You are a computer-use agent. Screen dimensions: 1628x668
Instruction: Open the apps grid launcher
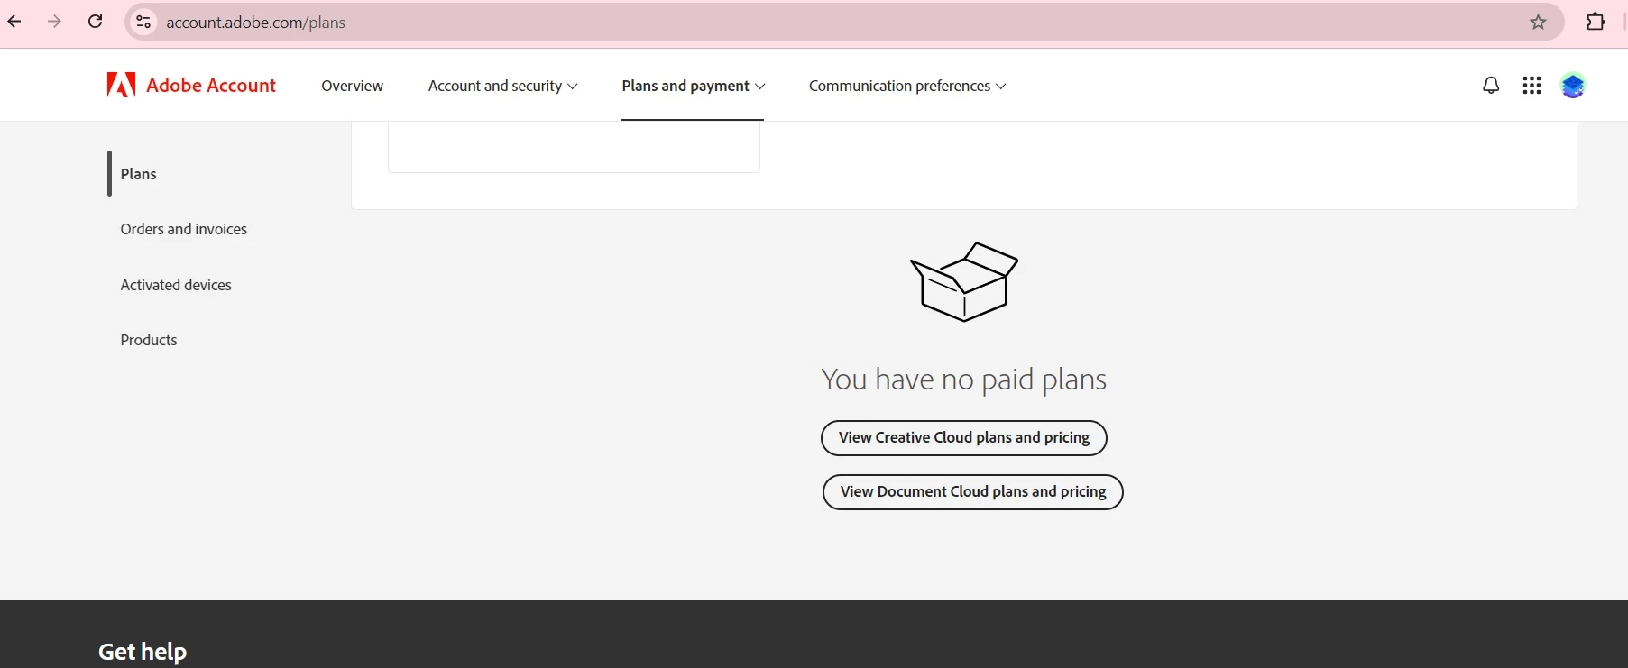tap(1531, 85)
